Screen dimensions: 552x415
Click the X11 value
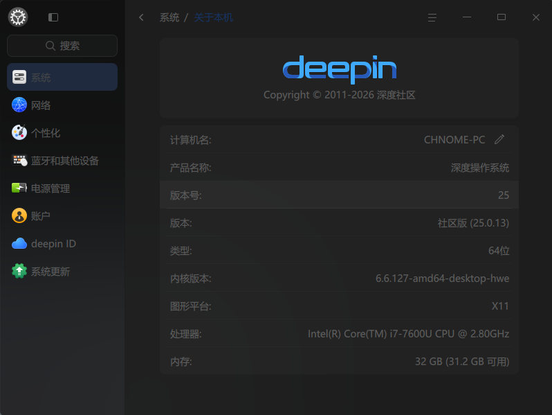click(x=500, y=306)
